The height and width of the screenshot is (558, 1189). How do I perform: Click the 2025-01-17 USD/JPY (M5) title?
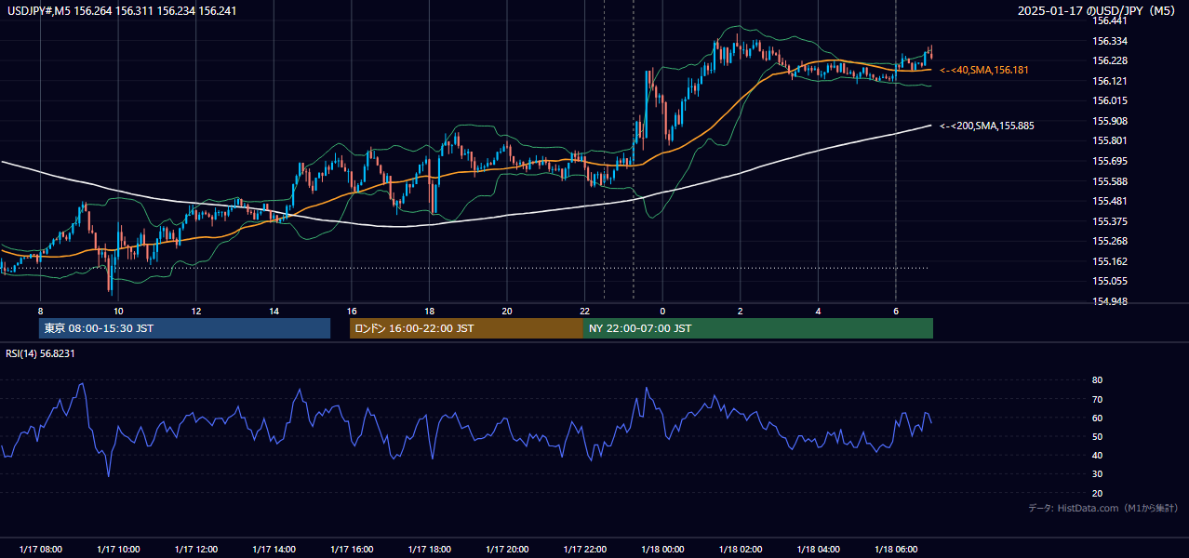[x=1098, y=10]
